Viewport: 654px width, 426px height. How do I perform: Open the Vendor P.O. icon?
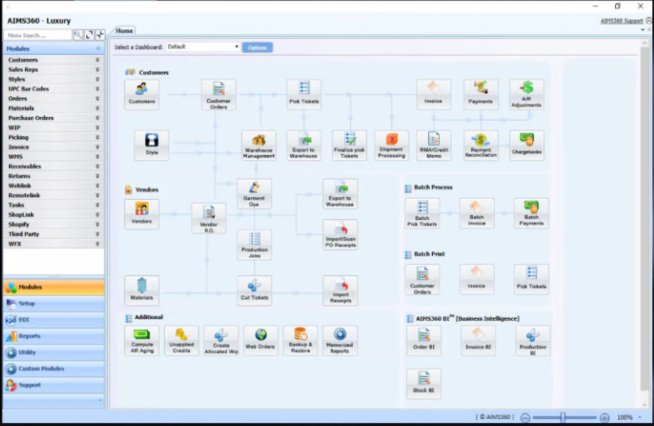(x=209, y=218)
